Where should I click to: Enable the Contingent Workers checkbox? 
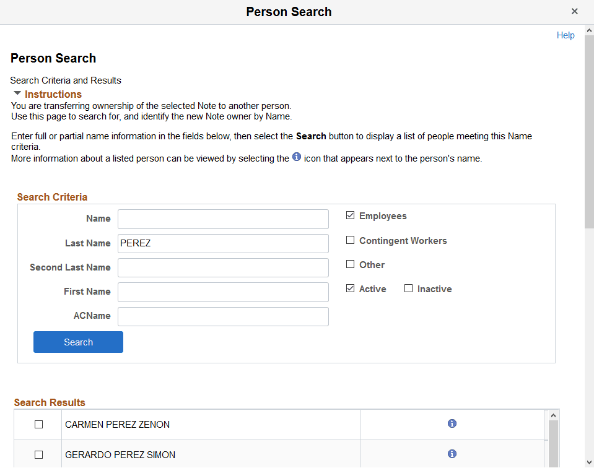click(x=351, y=240)
